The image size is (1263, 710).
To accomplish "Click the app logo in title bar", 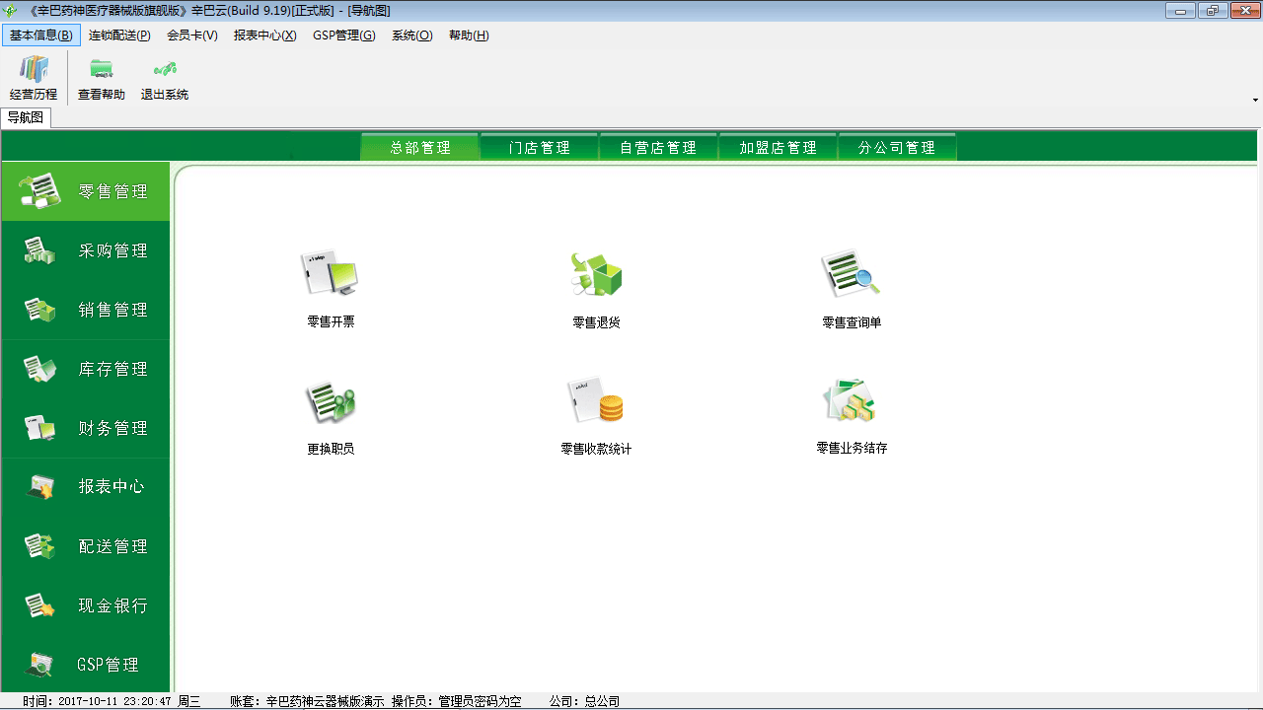I will [x=12, y=11].
